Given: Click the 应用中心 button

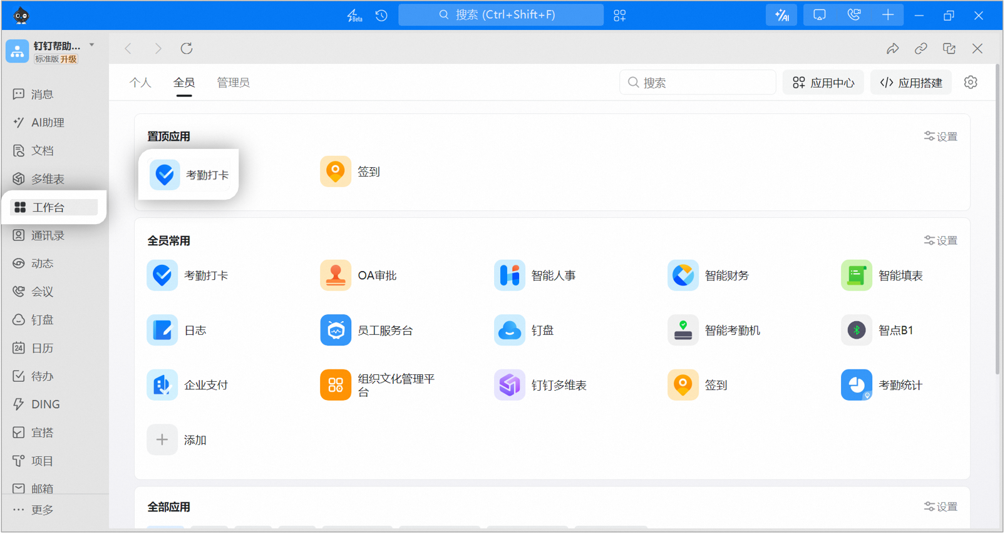Looking at the screenshot, I should click(823, 83).
